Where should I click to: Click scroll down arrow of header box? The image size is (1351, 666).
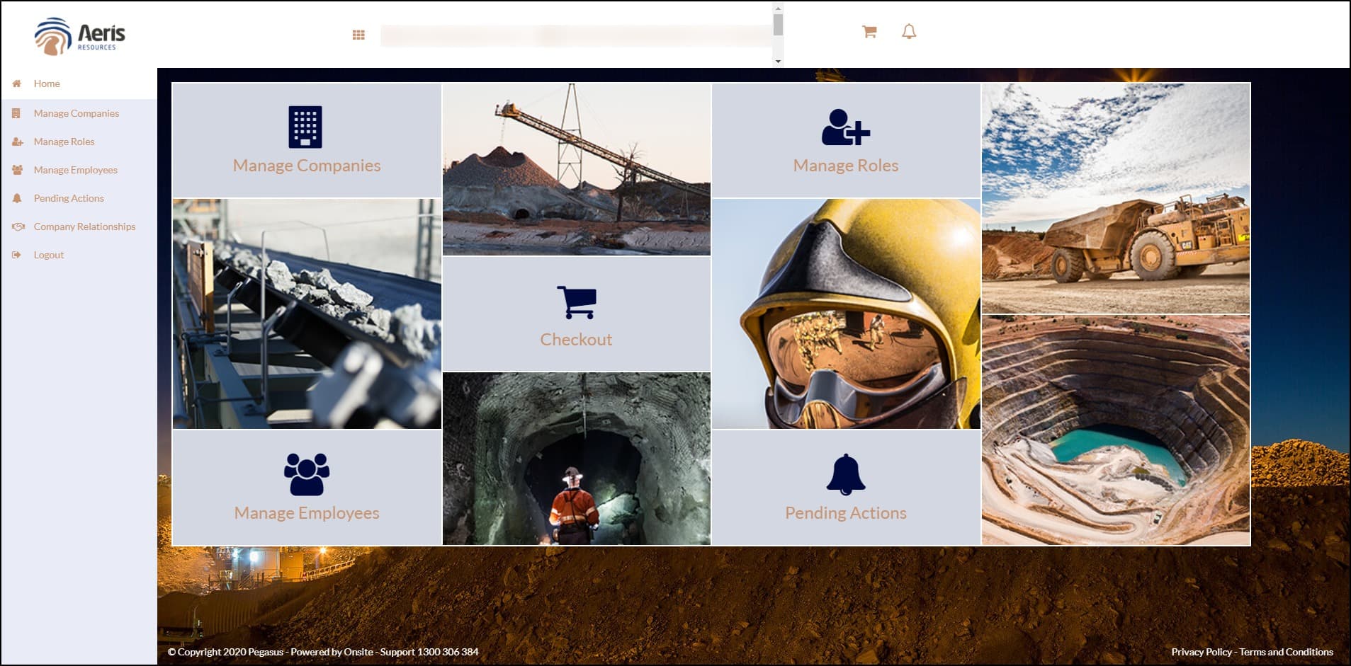tap(778, 62)
